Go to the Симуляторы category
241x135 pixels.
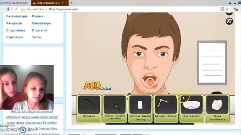[42, 23]
